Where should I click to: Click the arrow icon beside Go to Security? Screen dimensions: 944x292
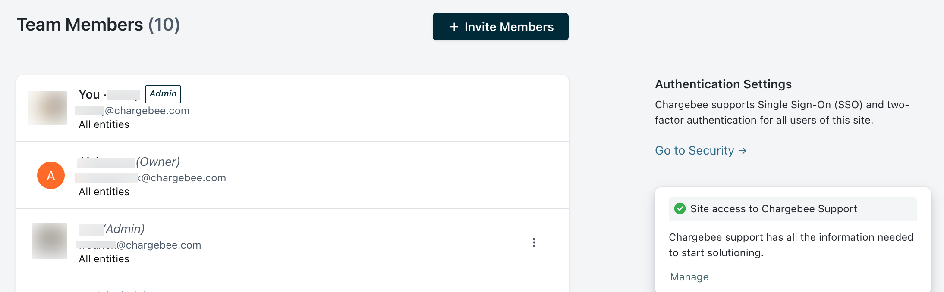[x=743, y=151]
